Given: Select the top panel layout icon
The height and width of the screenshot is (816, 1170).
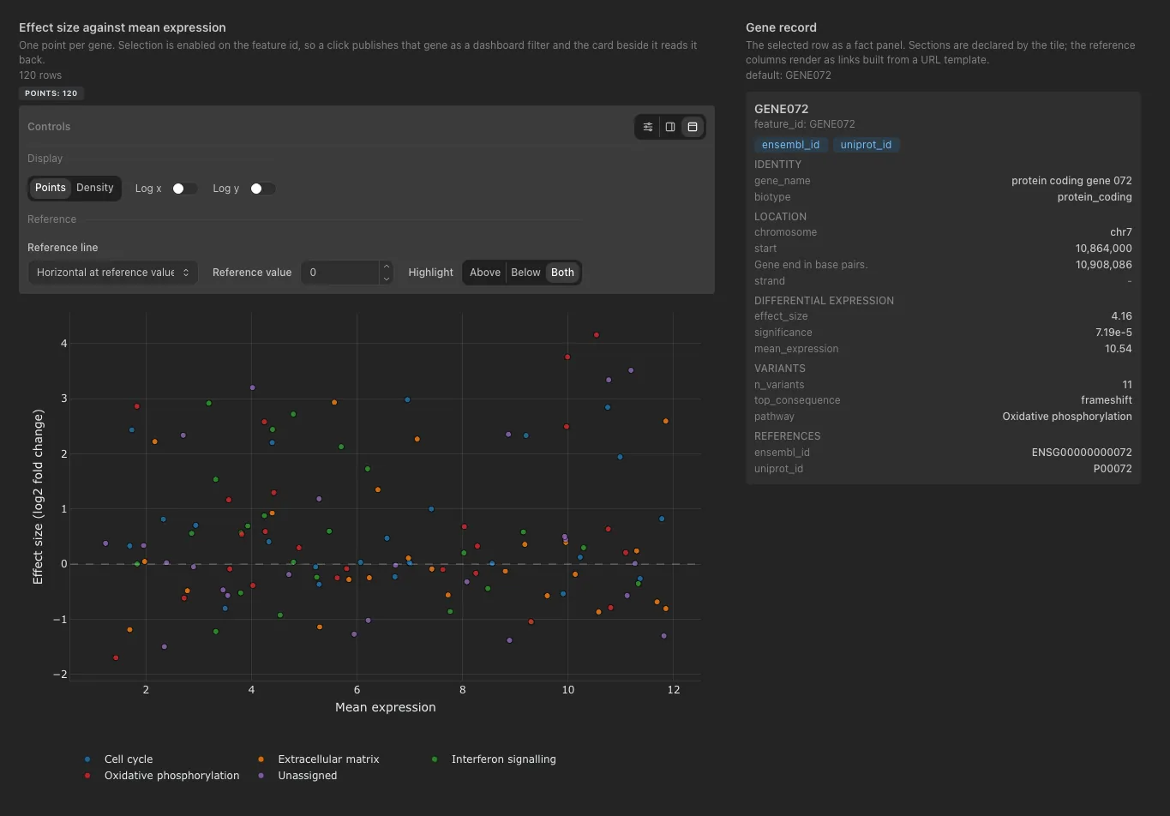Looking at the screenshot, I should click(693, 127).
